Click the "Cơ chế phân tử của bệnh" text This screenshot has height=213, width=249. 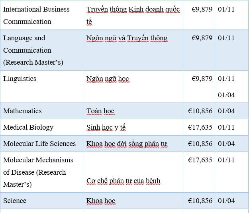click(123, 181)
